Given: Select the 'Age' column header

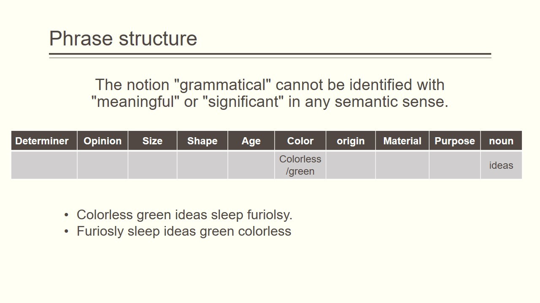Looking at the screenshot, I should coord(251,141).
